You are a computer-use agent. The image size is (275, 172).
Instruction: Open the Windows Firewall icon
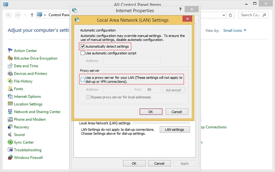pos(10,158)
